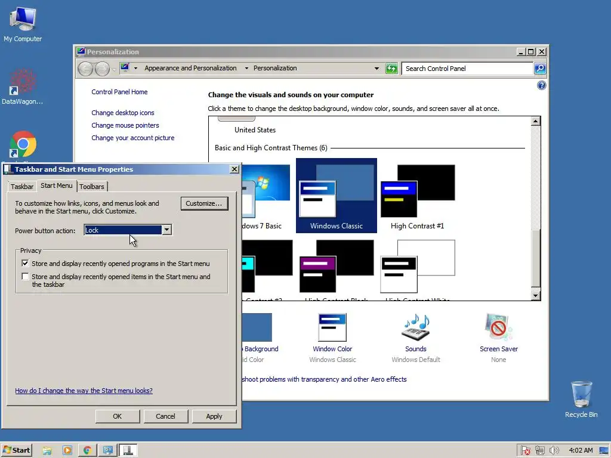The image size is (611, 458).
Task: Expand the arrow after Appearance and Personalization
Action: pyautogui.click(x=246, y=68)
